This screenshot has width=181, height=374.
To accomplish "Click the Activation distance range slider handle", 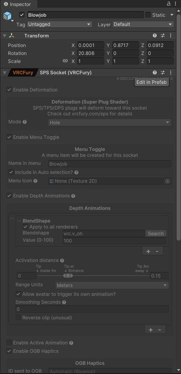I will click(68, 276).
